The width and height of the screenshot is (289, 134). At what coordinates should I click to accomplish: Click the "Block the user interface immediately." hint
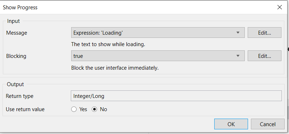tap(115, 68)
